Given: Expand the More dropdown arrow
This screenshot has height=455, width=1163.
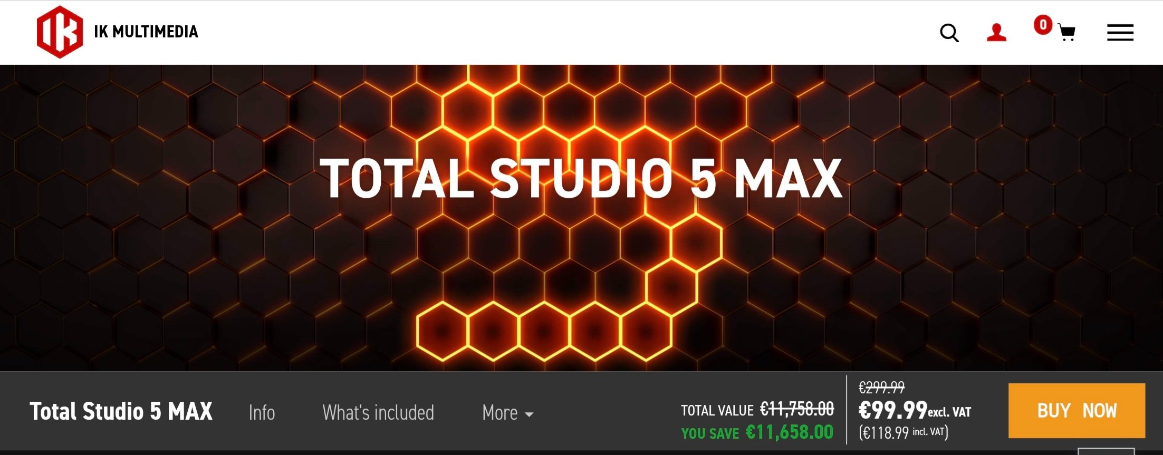Looking at the screenshot, I should click(530, 414).
